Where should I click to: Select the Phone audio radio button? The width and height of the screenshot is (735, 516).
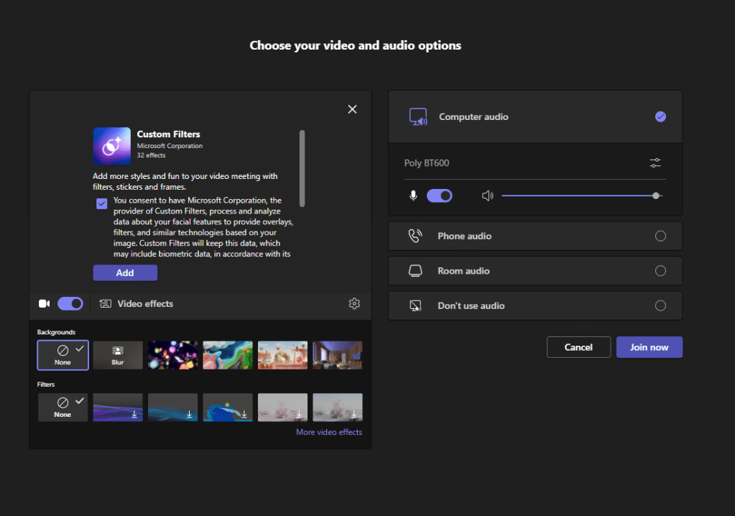(x=660, y=236)
